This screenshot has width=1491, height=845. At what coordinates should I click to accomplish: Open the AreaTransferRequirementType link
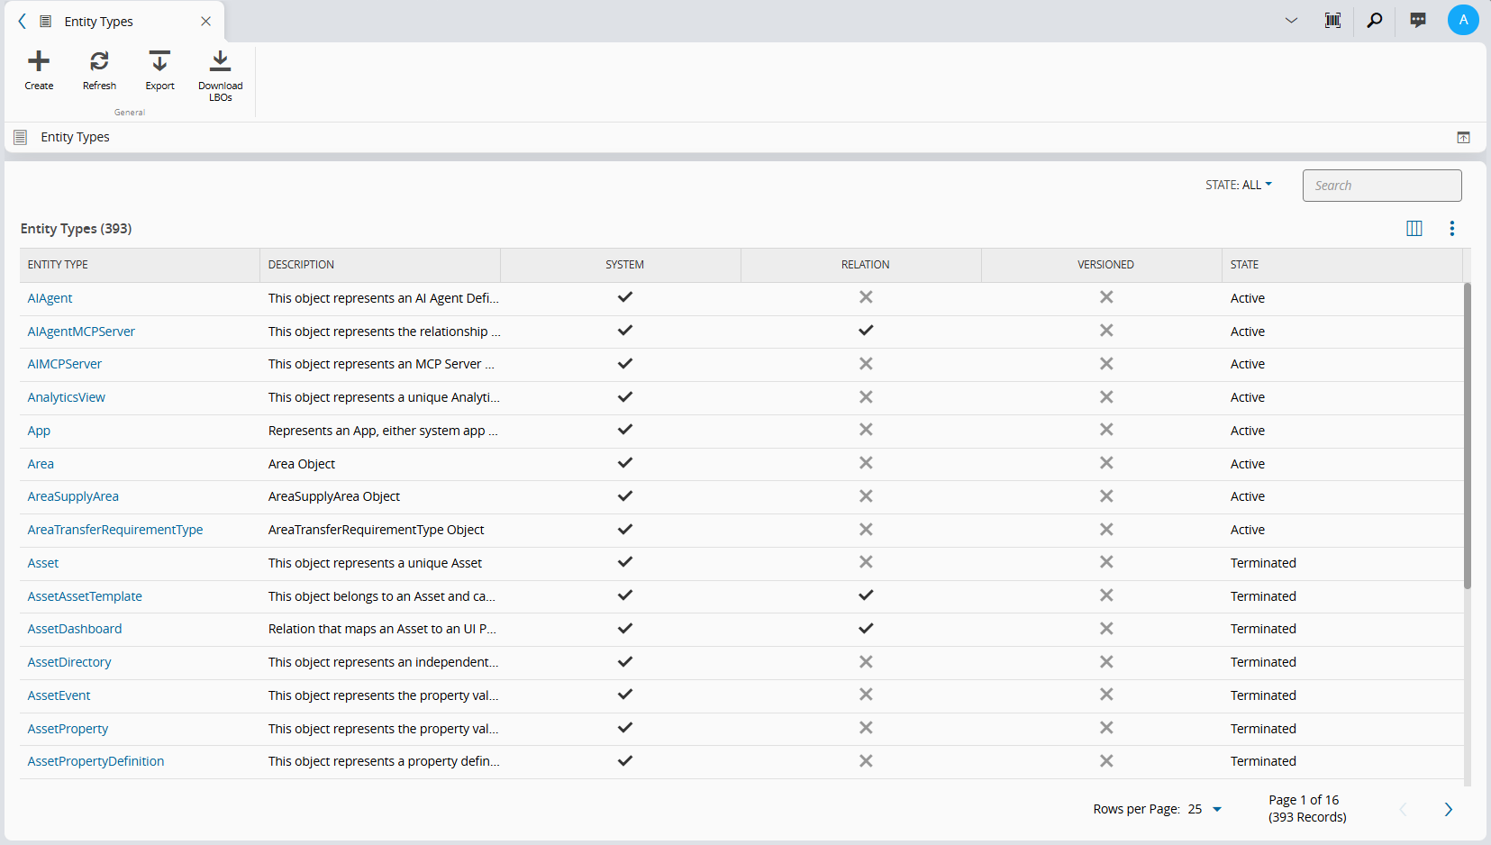coord(115,530)
